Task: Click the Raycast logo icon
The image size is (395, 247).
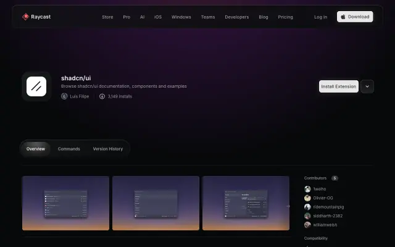Action: tap(25, 17)
